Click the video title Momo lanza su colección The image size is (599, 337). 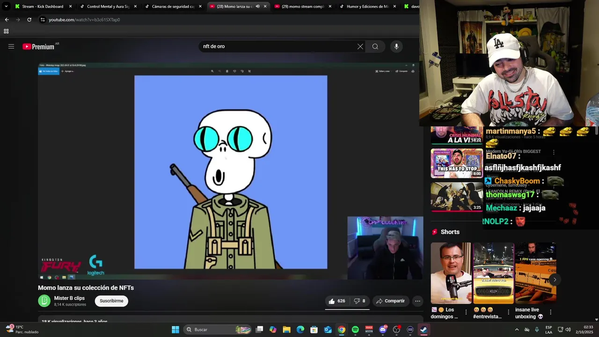86,288
